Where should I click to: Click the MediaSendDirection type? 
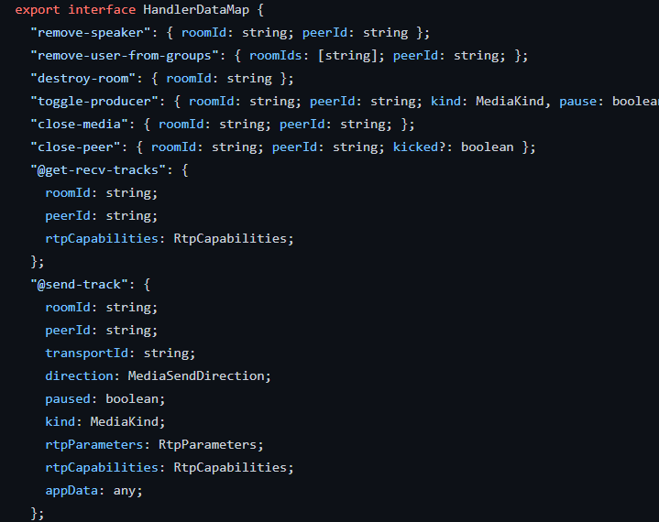tap(196, 375)
